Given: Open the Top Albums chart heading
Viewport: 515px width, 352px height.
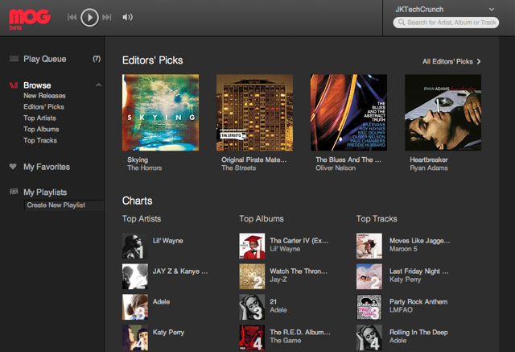Looking at the screenshot, I should tap(262, 219).
